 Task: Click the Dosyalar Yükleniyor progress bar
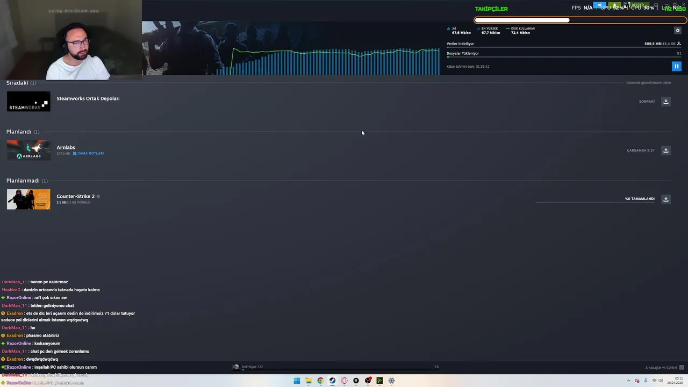click(564, 57)
